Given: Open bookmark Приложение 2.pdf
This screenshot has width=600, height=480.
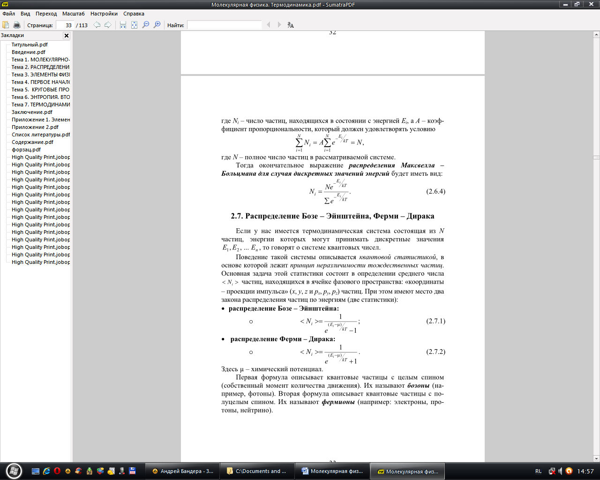Looking at the screenshot, I should coord(35,127).
